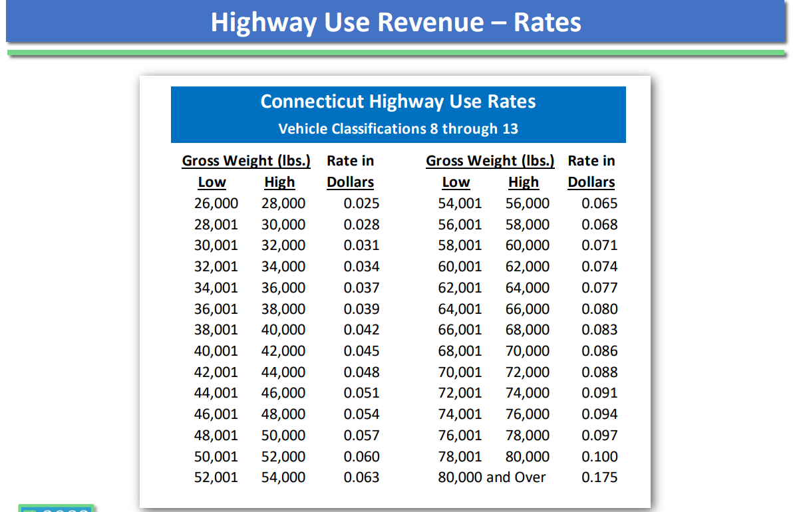The width and height of the screenshot is (797, 512).
Task: Click the rate value 0.086
Action: pos(600,352)
